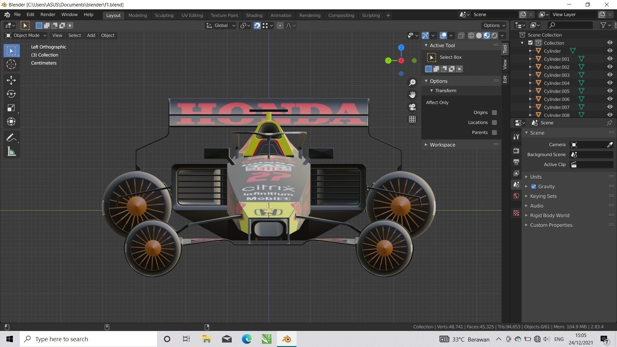Switch to the Modeling workspace tab
This screenshot has height=347, width=617.
coord(138,15)
